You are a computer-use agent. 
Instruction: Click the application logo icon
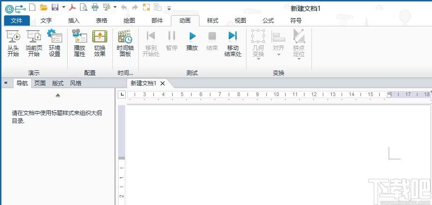pyautogui.click(x=16, y=8)
